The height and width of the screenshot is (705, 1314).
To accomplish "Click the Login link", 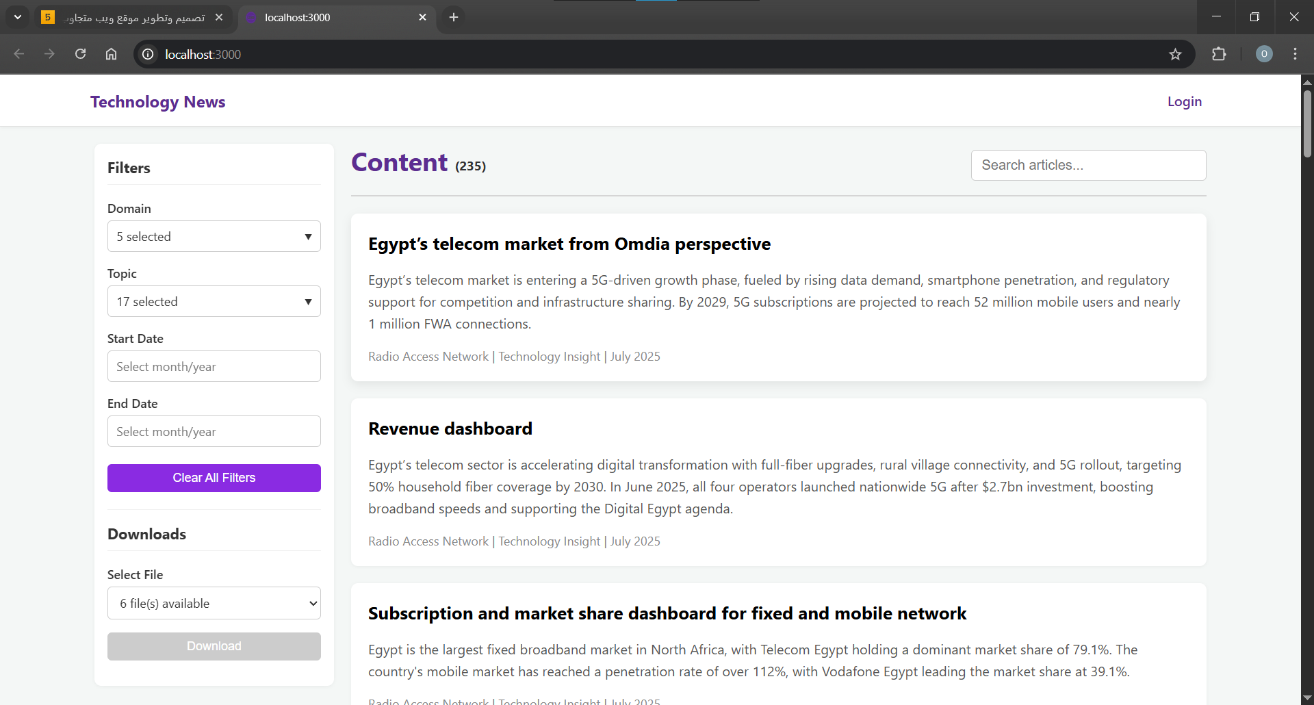I will click(x=1184, y=101).
